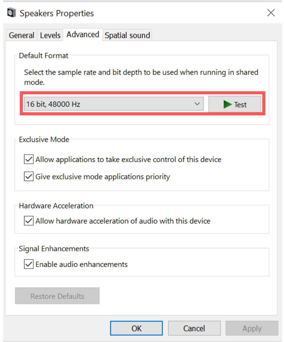
Task: Disable hardware acceleration of audio checkbox
Action: coord(29,221)
